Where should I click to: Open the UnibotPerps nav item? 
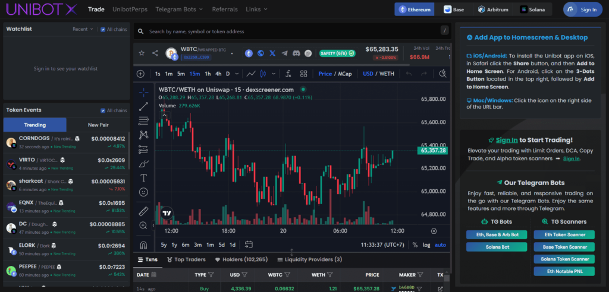[130, 9]
